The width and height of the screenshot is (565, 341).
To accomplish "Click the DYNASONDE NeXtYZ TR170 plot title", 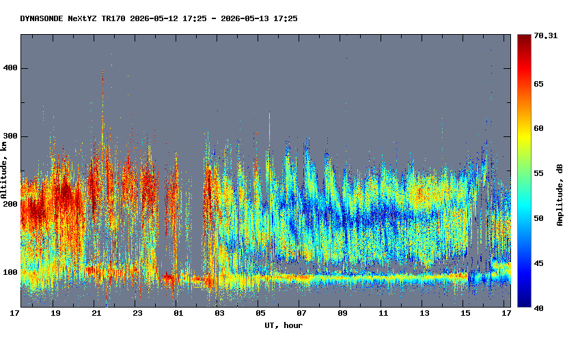I will click(159, 18).
